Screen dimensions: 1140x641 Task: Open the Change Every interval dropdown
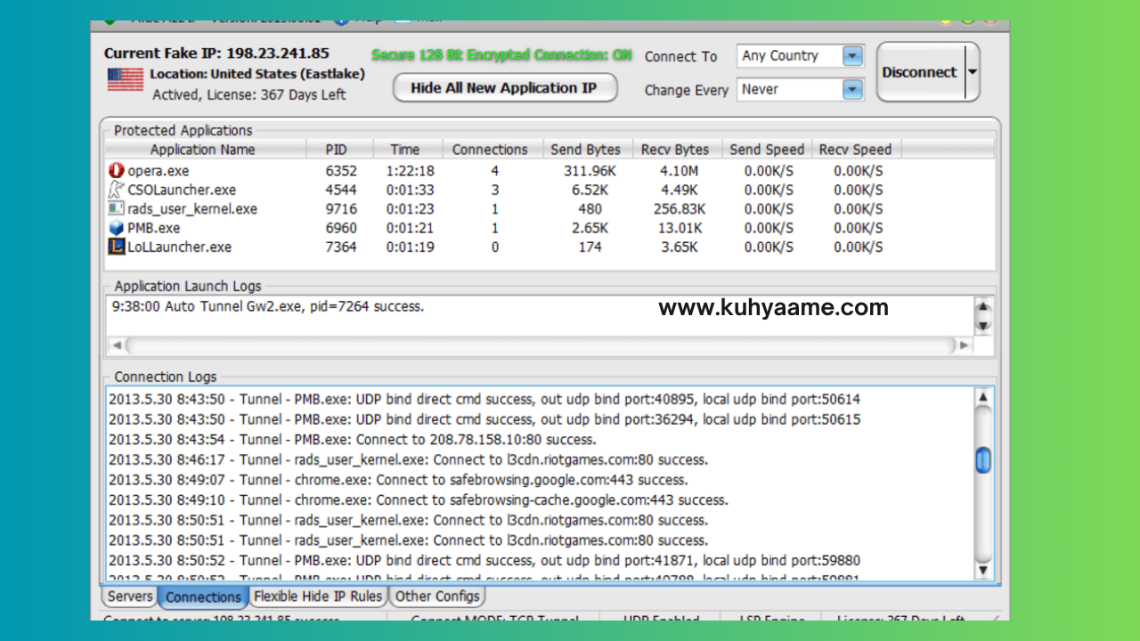coord(853,90)
